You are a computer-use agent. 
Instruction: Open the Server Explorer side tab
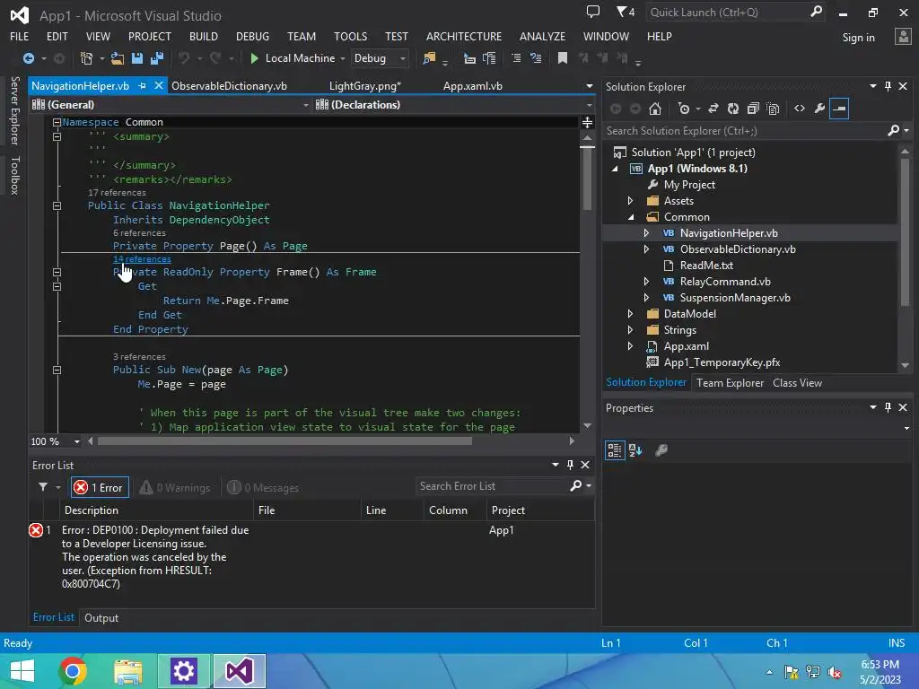pos(15,110)
